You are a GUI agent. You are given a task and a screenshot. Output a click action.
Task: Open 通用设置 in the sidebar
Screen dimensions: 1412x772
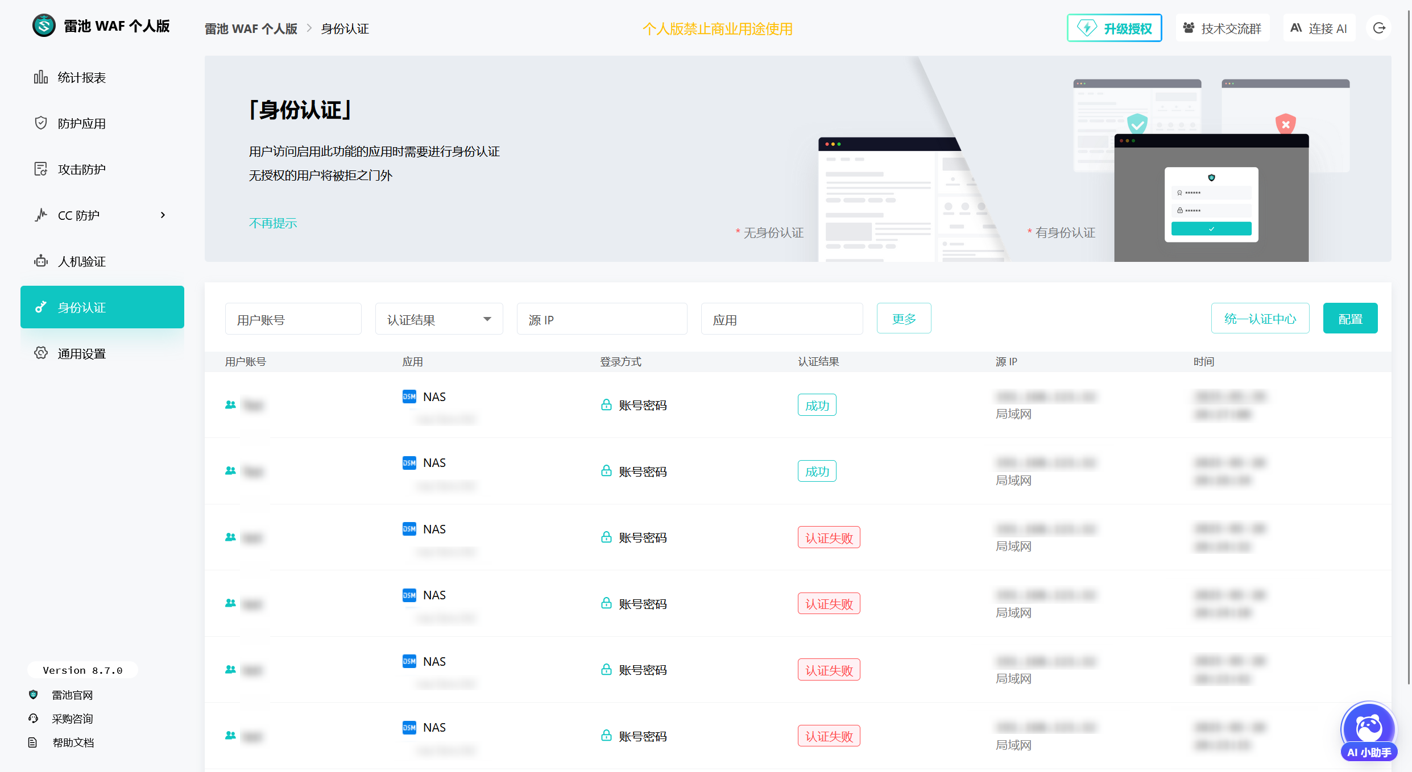[81, 354]
